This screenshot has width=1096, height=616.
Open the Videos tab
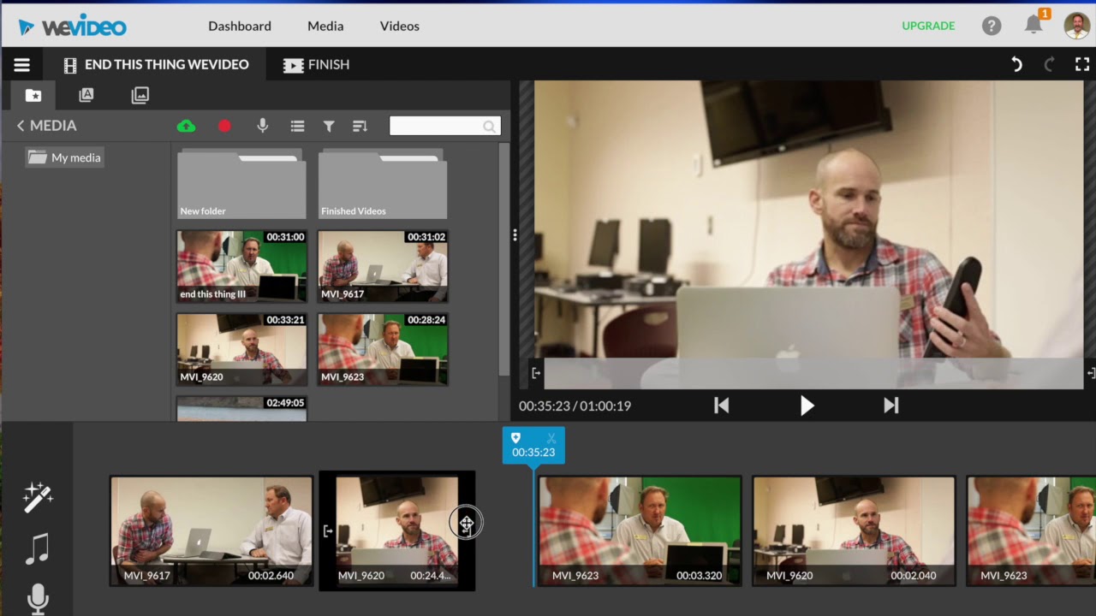pyautogui.click(x=400, y=27)
